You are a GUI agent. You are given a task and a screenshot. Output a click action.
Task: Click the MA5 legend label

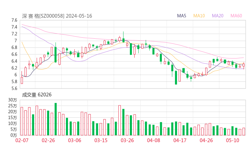[x=181, y=16]
